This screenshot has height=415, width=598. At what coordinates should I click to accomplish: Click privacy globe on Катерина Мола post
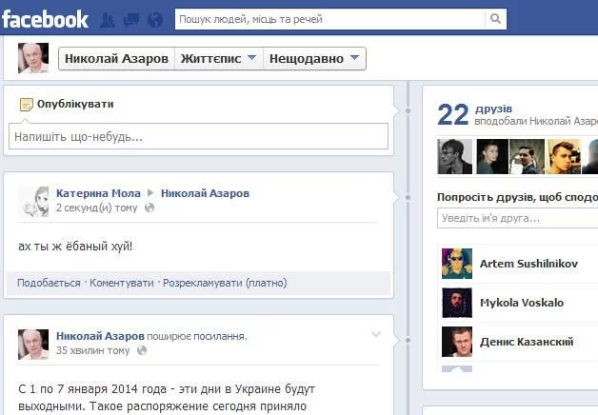click(149, 207)
